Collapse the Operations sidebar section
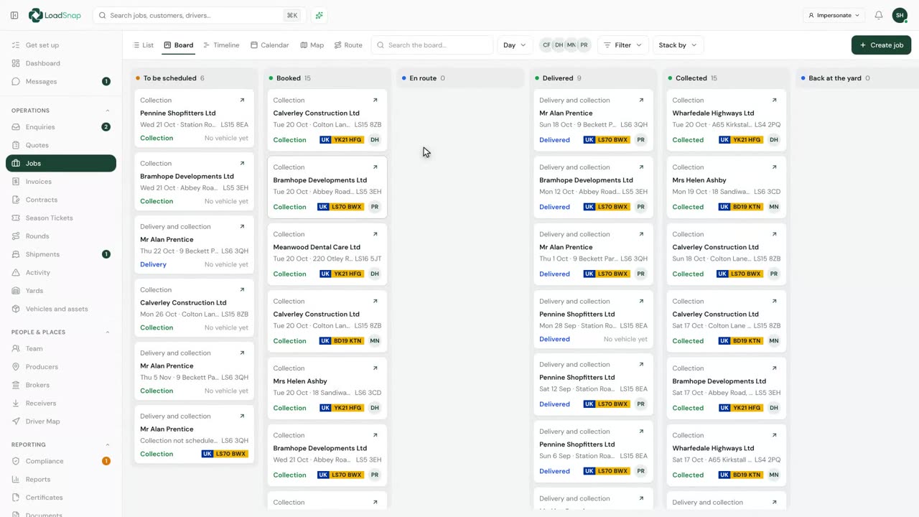919x517 pixels. point(108,111)
